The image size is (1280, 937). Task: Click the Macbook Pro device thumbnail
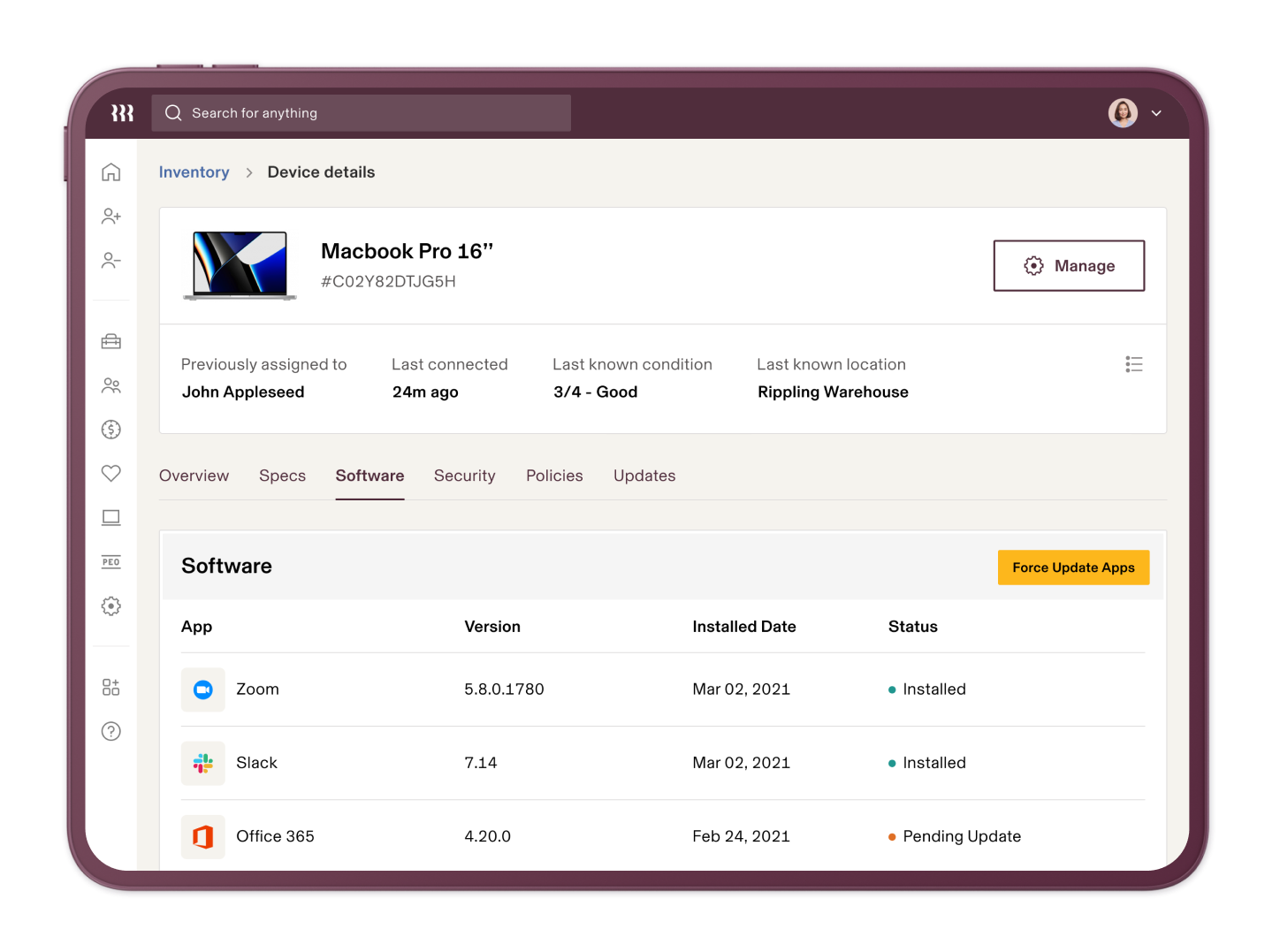coord(240,265)
